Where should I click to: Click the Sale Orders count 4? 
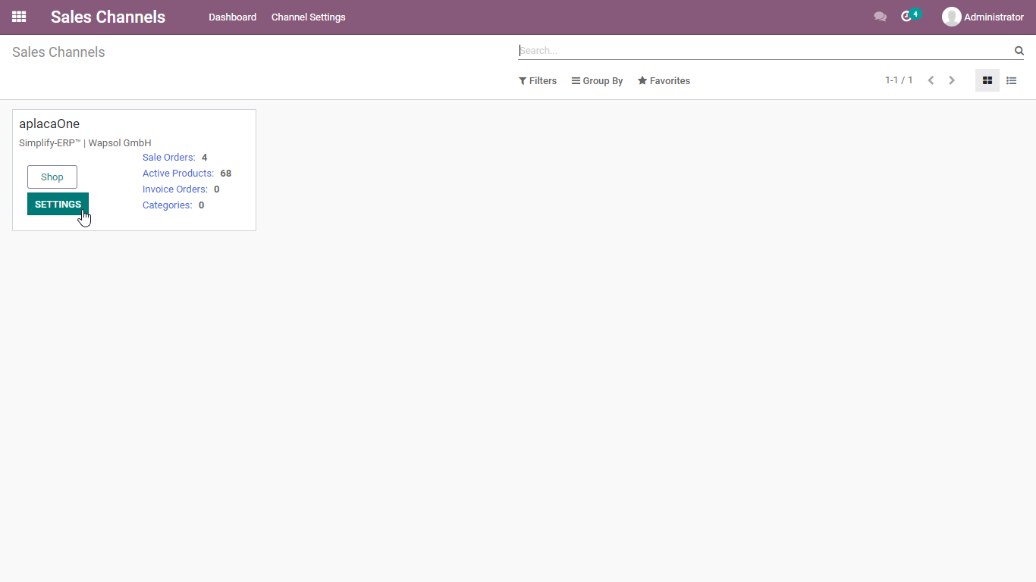205,158
